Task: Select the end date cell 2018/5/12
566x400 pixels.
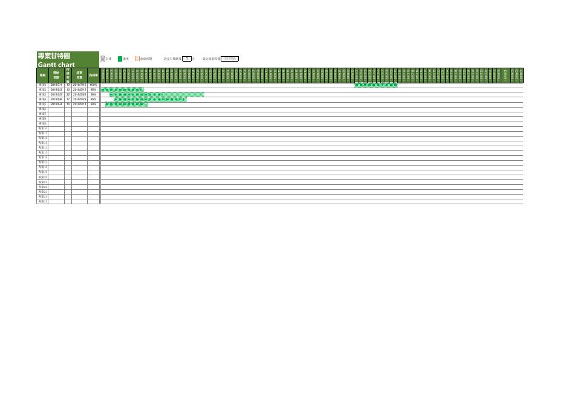Action: pyautogui.click(x=79, y=90)
